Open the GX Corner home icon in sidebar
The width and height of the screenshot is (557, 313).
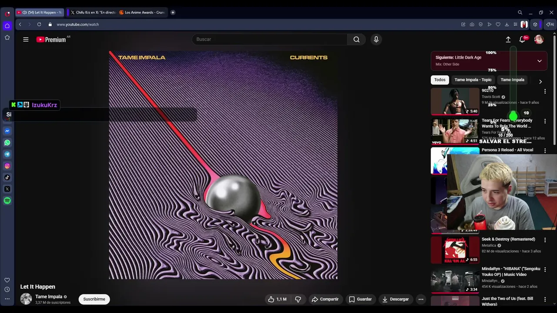tap(7, 26)
